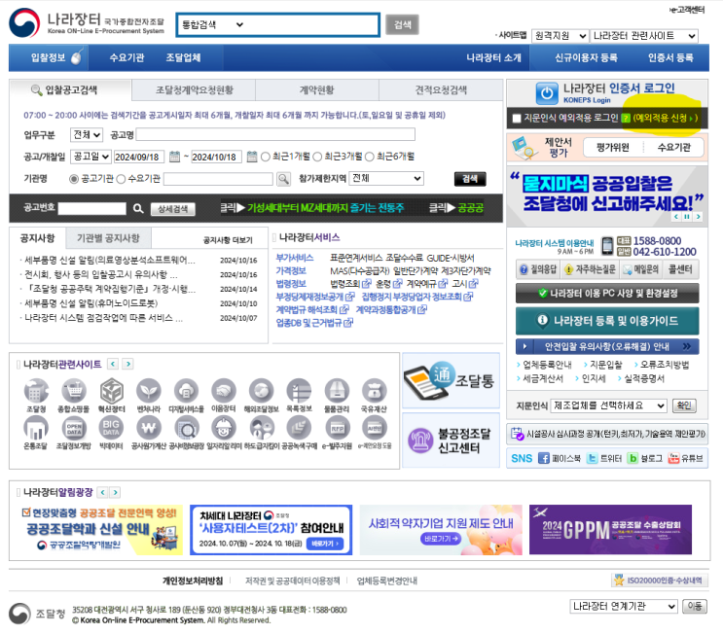Expand the 나라장터 연계기관 dropdown
This screenshot has width=723, height=634.
(x=624, y=607)
